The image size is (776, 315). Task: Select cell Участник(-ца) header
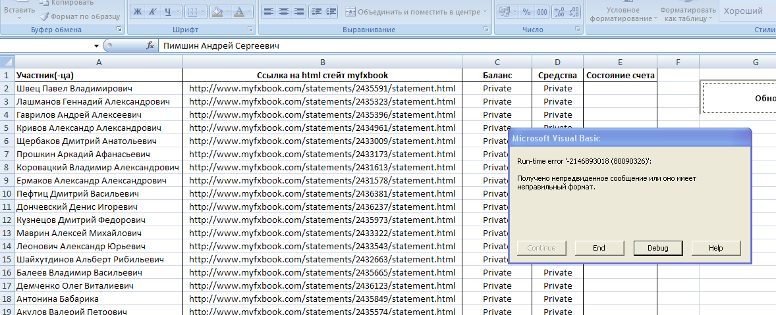click(99, 76)
